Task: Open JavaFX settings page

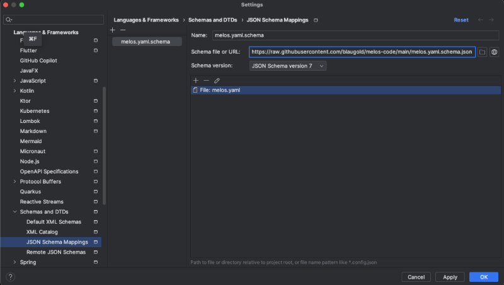Action: (x=29, y=71)
